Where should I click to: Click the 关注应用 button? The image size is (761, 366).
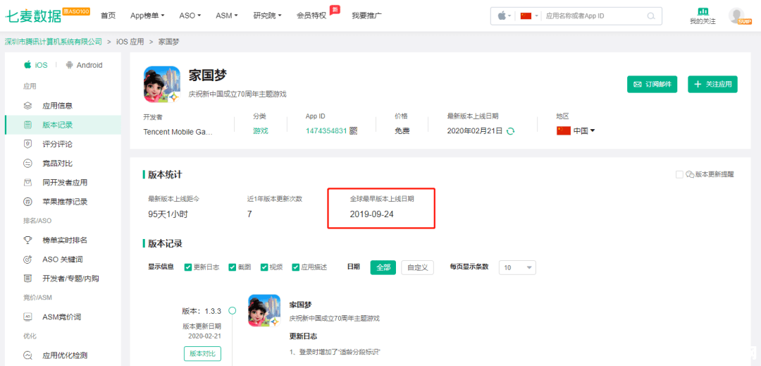tap(713, 84)
